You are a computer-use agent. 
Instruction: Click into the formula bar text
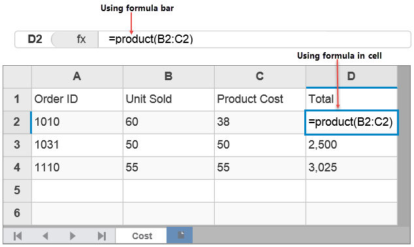tap(151, 39)
